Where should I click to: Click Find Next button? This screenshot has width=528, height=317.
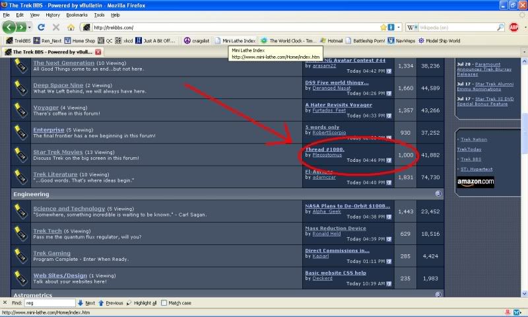[x=86, y=303]
